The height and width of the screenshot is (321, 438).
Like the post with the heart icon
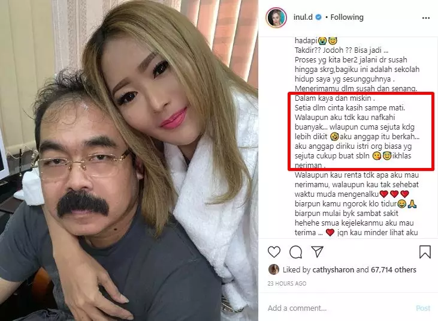(274, 252)
